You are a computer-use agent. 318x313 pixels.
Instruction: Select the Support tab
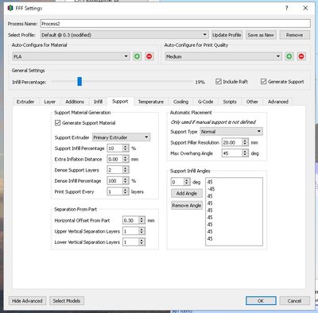(120, 101)
